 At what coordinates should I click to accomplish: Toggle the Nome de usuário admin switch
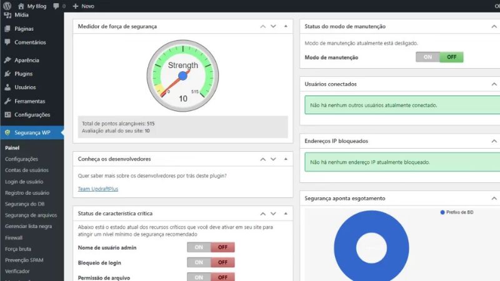point(211,247)
